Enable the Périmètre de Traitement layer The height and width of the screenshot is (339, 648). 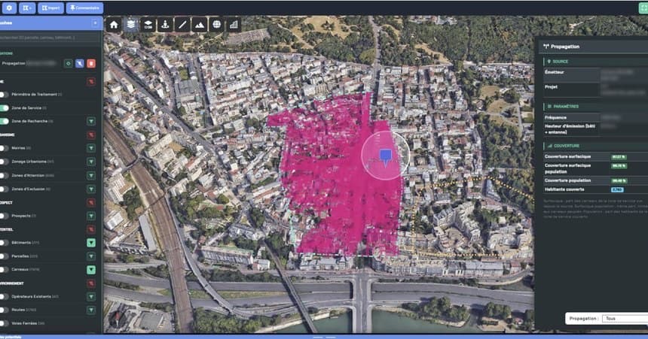click(4, 95)
